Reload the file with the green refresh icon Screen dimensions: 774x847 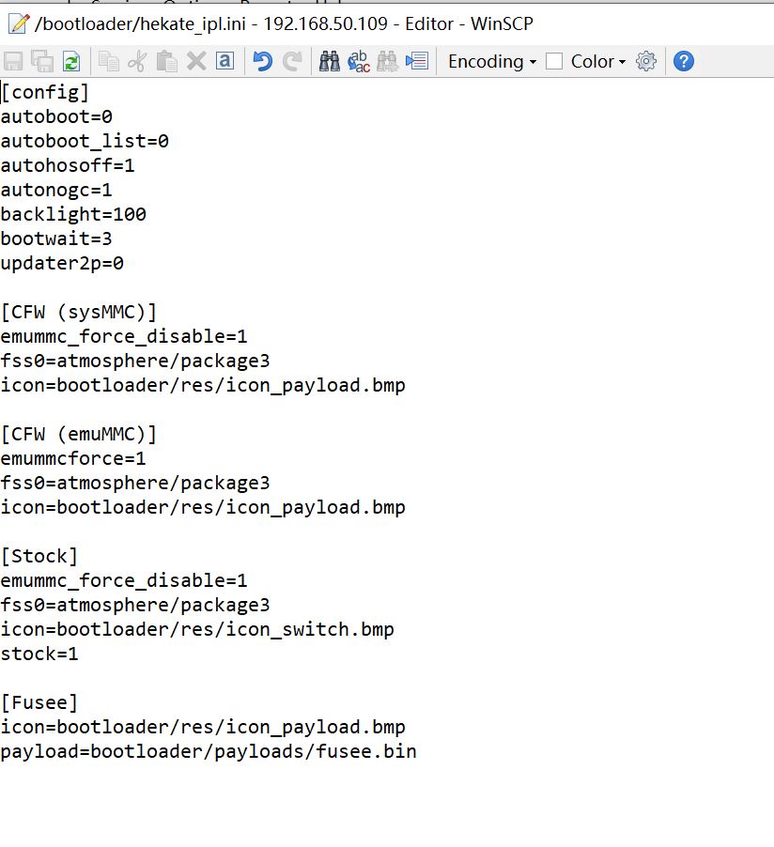point(71,62)
